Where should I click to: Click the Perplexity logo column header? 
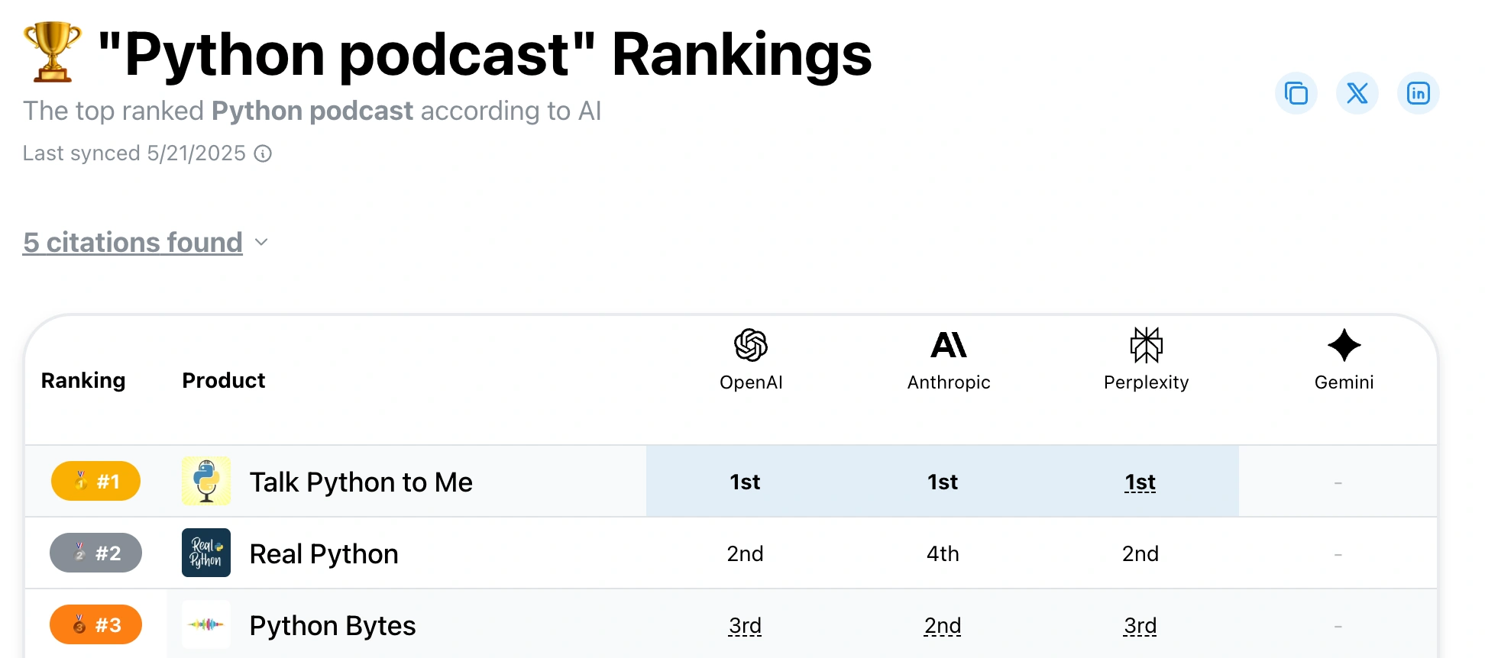[1146, 345]
